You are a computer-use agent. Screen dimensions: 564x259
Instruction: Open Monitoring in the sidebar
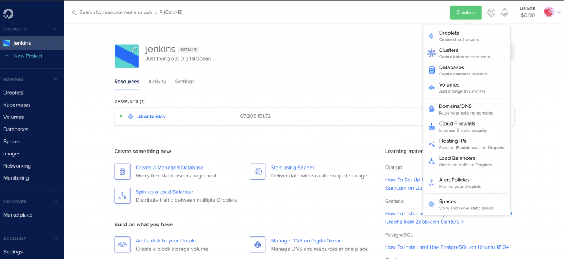coord(16,178)
